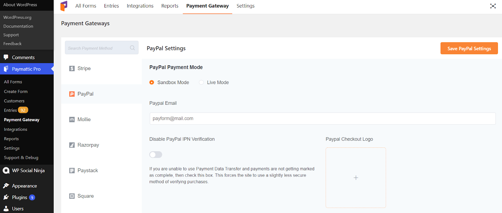This screenshot has height=213, width=502.
Task: Save PayPal Settings
Action: (469, 48)
